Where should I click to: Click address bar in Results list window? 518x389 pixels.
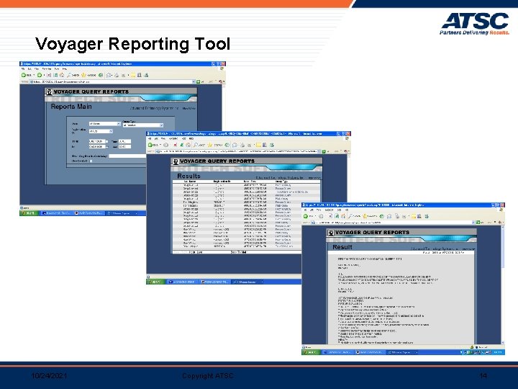click(238, 151)
